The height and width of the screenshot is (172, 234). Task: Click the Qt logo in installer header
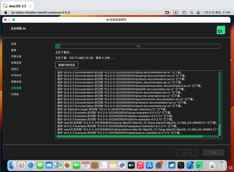point(221,30)
